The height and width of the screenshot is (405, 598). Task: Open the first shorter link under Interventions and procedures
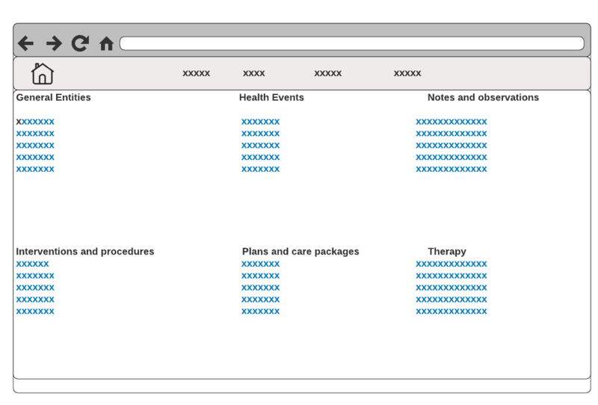tap(32, 264)
